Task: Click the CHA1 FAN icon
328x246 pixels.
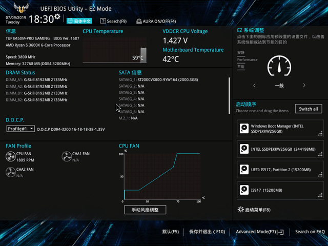Action: pos(67,156)
